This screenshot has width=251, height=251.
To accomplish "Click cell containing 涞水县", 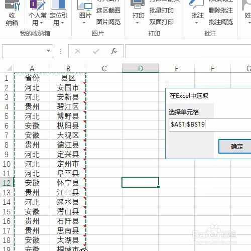I will (x=68, y=202).
